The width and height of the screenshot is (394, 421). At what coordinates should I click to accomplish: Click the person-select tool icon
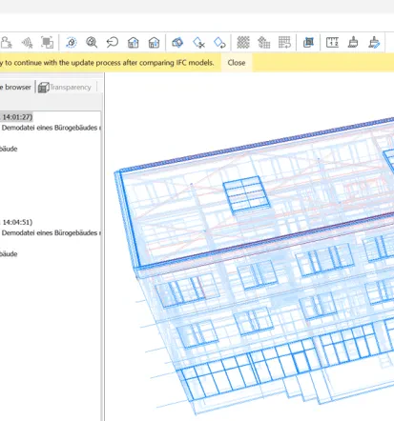point(6,42)
